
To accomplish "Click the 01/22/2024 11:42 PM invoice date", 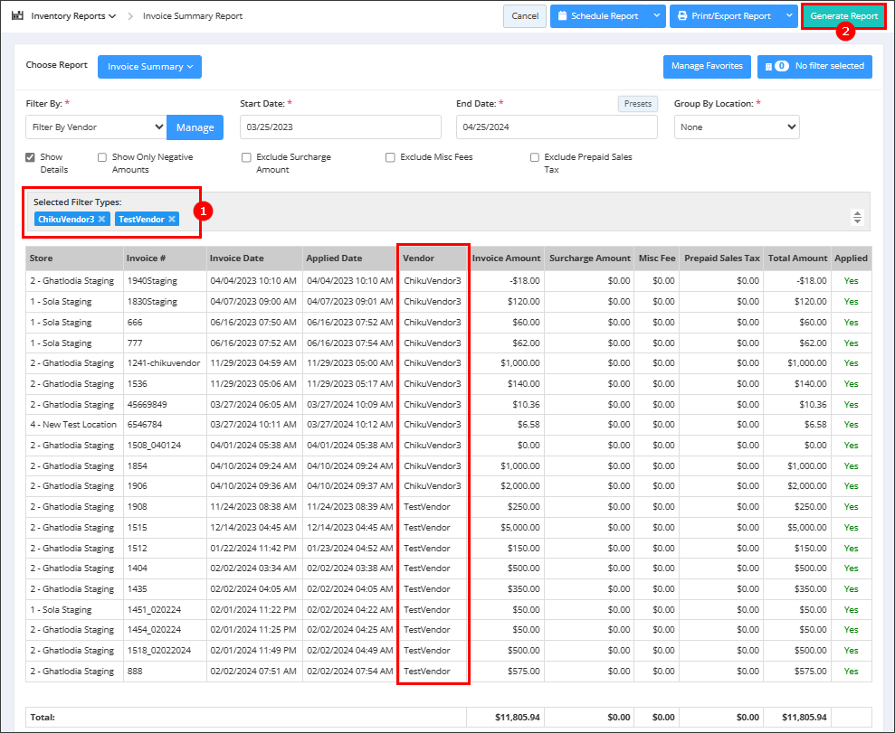I will tap(253, 549).
